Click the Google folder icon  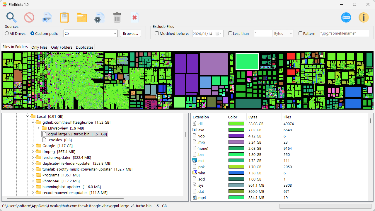click(39, 146)
